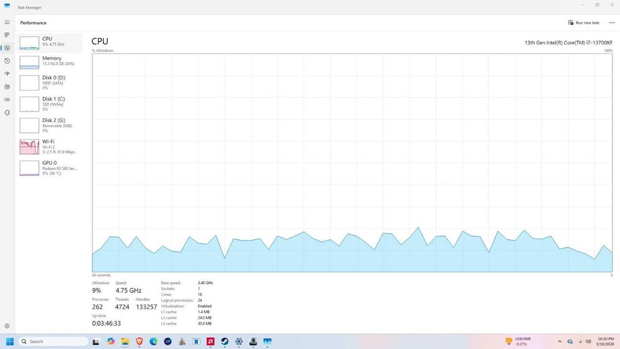Click the 3.40 GHz base speed value

tap(205, 283)
